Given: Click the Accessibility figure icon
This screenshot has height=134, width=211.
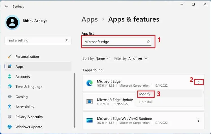Looking at the screenshot, I should click(x=10, y=107).
